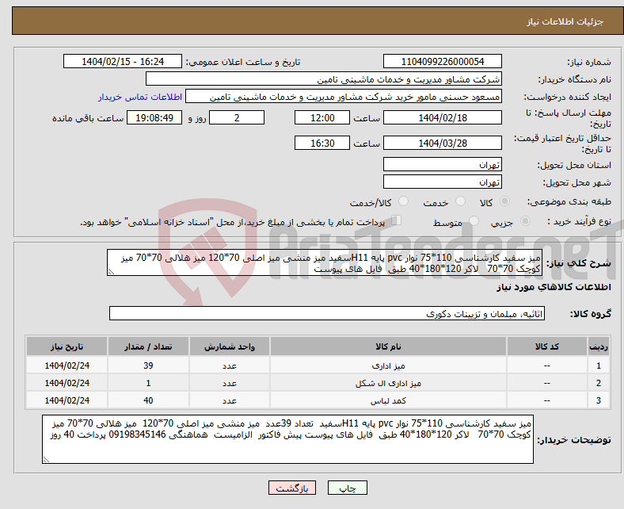Screen dimensions: 624x509
Task: Click the استان محل تحویل field
Action: (x=443, y=164)
